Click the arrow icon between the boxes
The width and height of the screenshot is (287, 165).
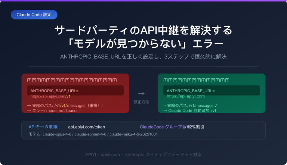141,93
